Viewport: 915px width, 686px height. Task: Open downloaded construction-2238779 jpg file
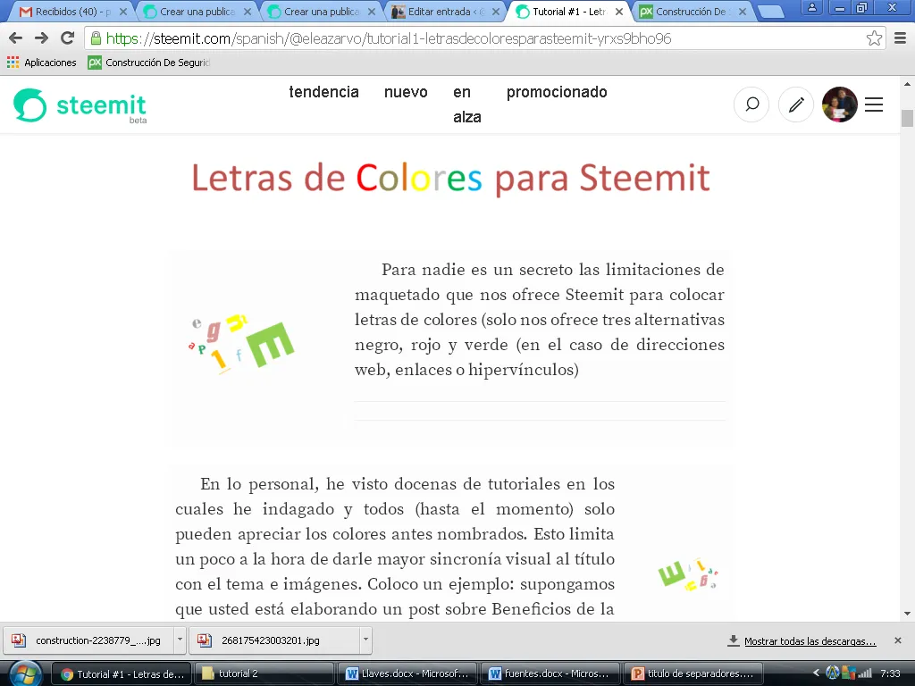click(89, 640)
